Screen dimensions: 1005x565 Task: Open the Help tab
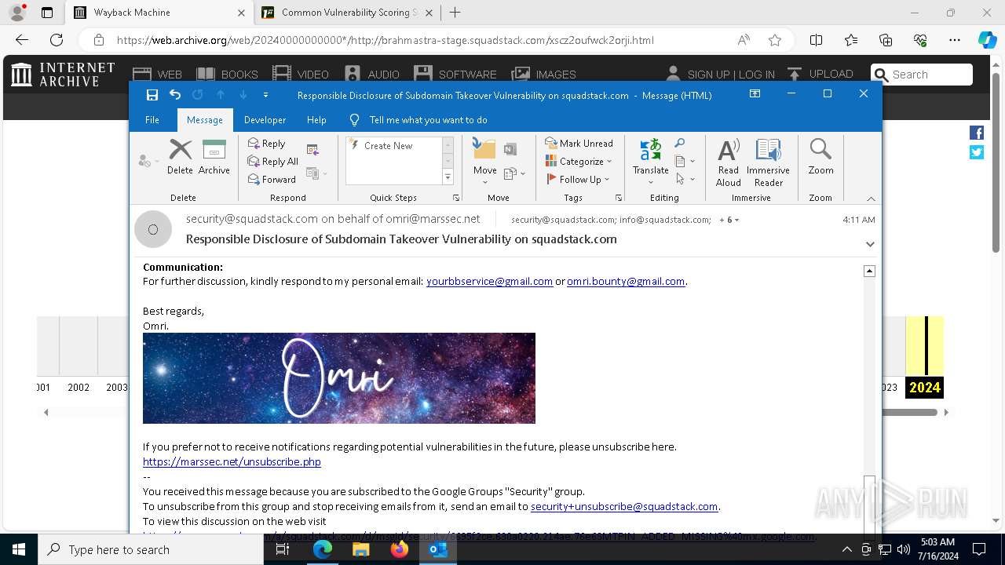pos(316,120)
